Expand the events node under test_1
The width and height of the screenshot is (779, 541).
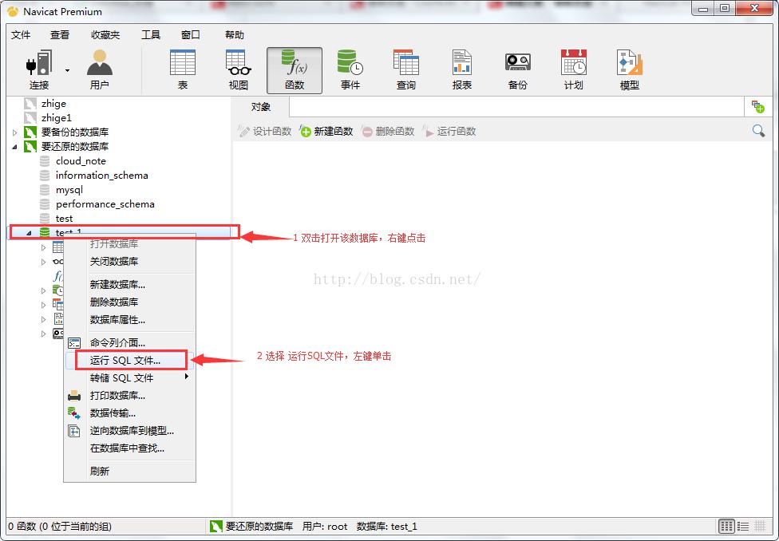coord(43,290)
